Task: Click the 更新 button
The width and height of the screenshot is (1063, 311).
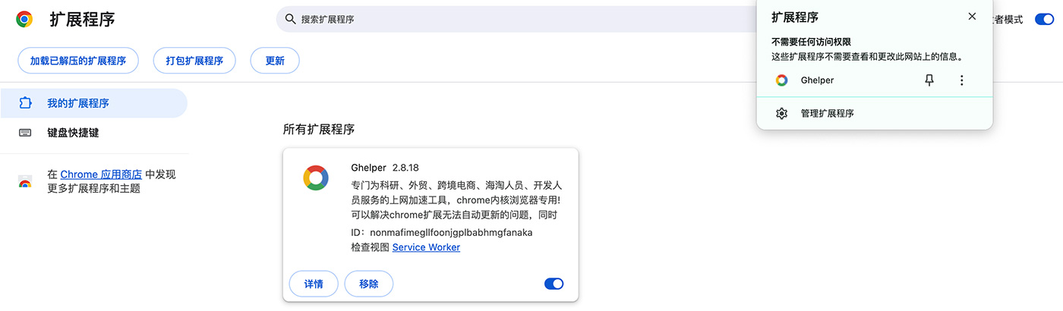Action: [x=275, y=61]
